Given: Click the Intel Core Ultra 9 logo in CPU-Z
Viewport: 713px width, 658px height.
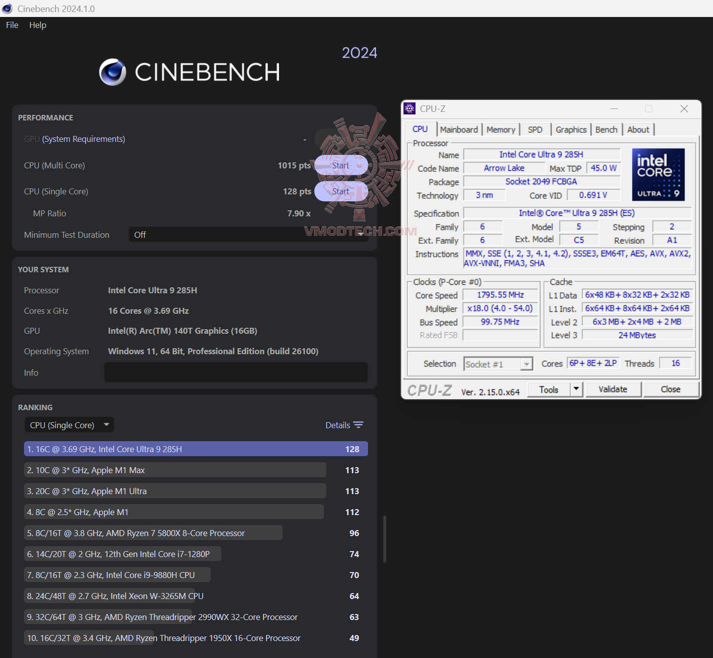Looking at the screenshot, I should [x=658, y=174].
